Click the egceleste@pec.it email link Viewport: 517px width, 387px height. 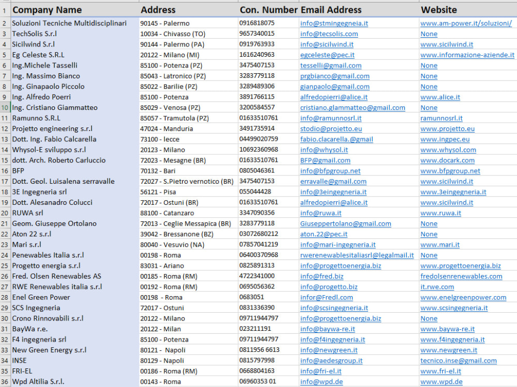pyautogui.click(x=327, y=55)
